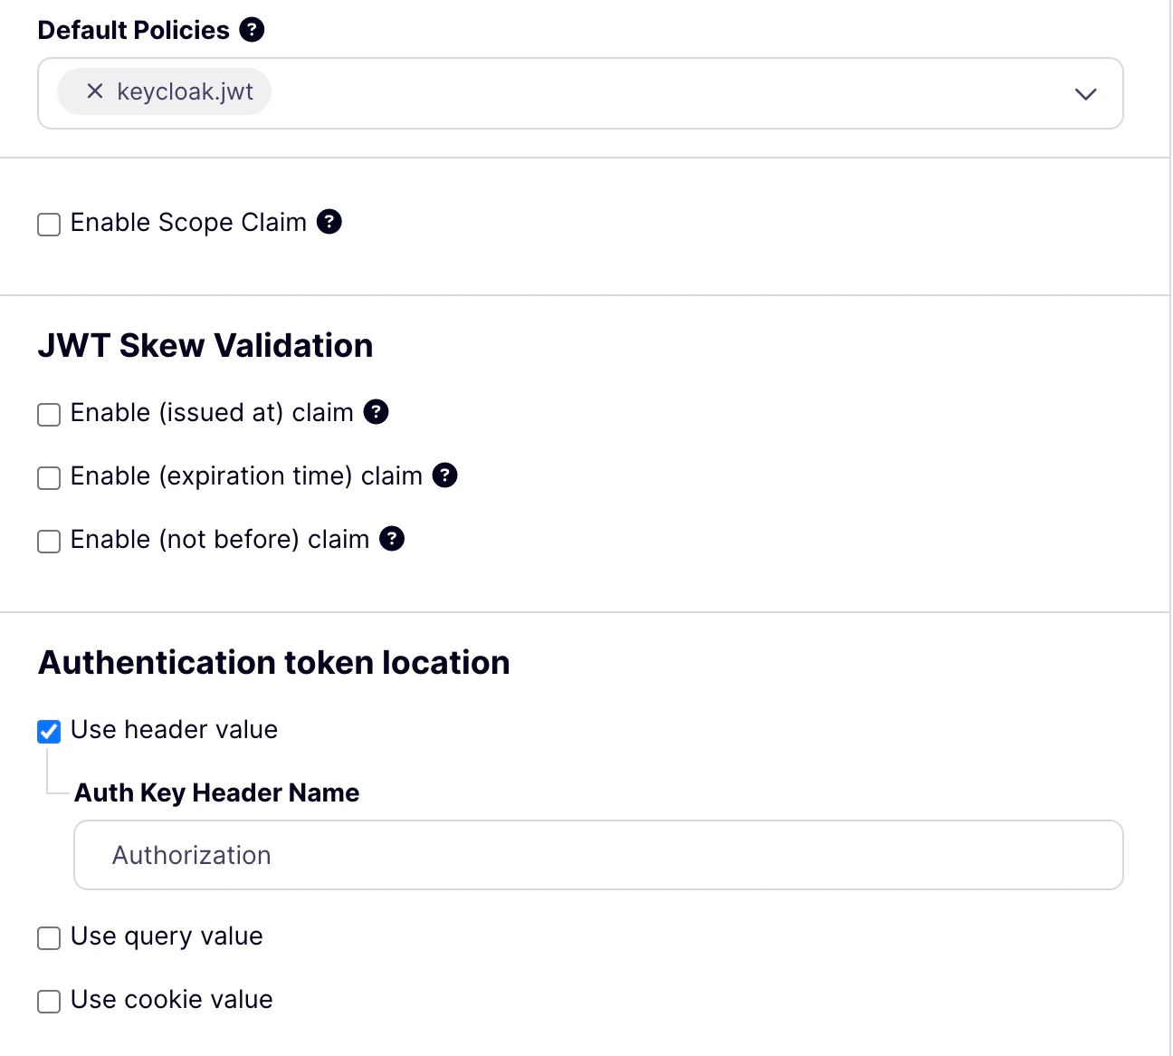Click the Auth Key Header Name label
Image resolution: width=1173 pixels, height=1056 pixels.
tap(216, 792)
